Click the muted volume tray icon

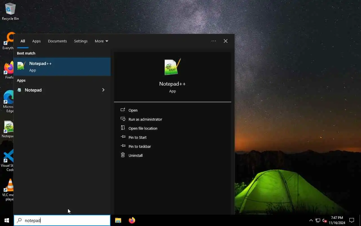(x=324, y=220)
